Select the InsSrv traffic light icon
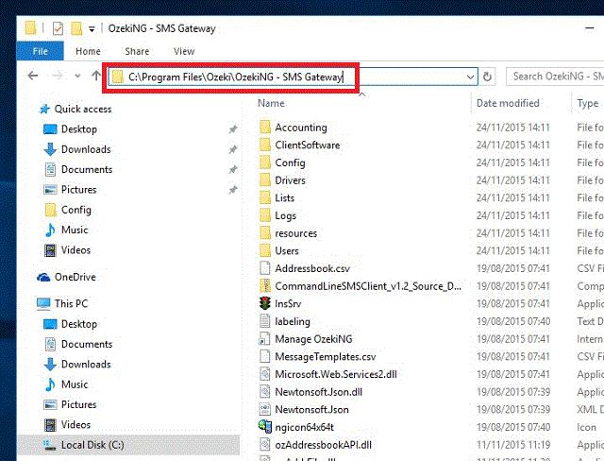The image size is (604, 461). pos(265,303)
